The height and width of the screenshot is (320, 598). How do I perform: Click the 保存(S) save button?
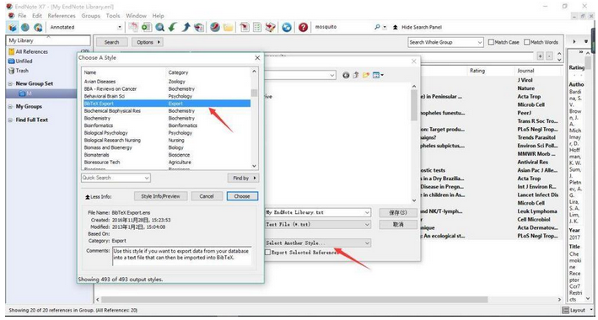point(398,212)
